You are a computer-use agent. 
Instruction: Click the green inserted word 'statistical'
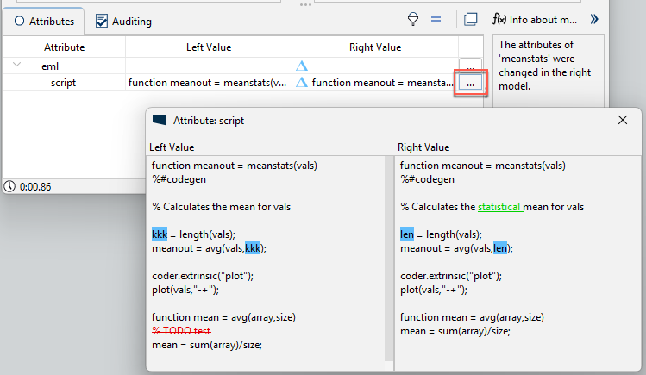(x=500, y=207)
